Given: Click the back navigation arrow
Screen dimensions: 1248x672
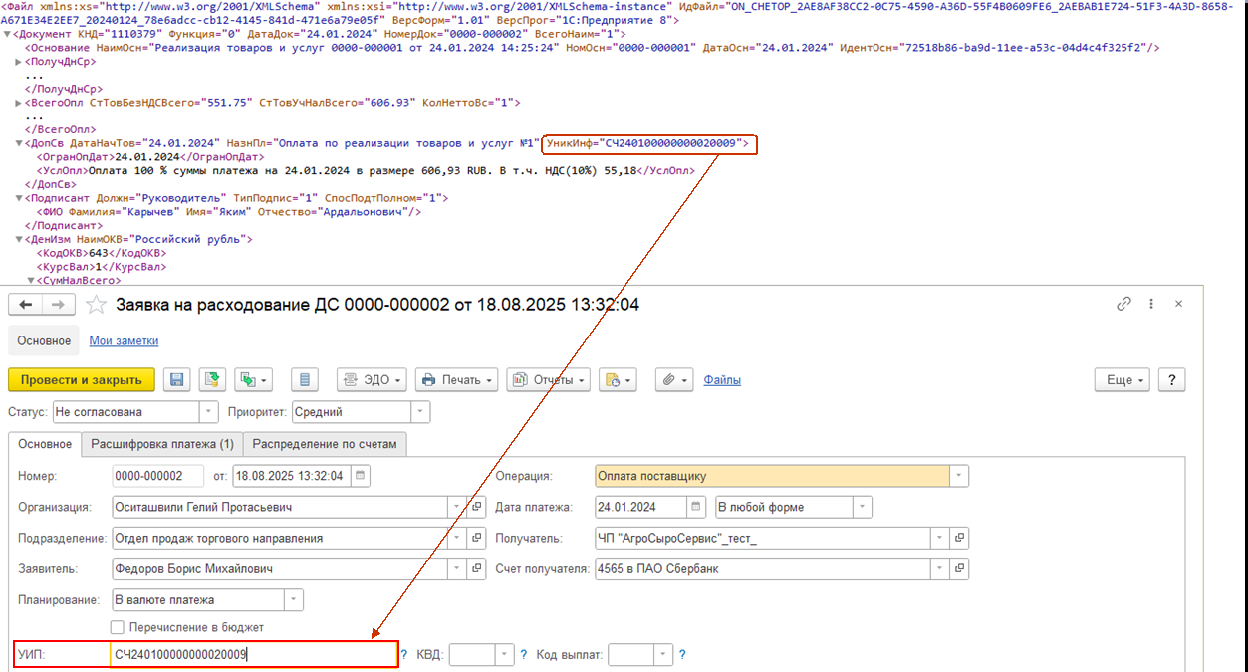Looking at the screenshot, I should 26,305.
